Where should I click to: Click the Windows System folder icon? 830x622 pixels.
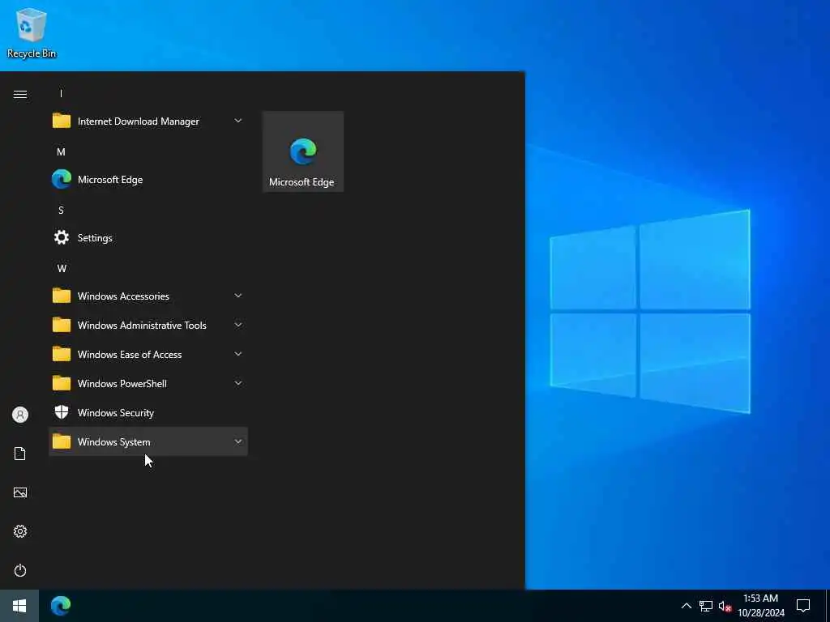click(62, 441)
